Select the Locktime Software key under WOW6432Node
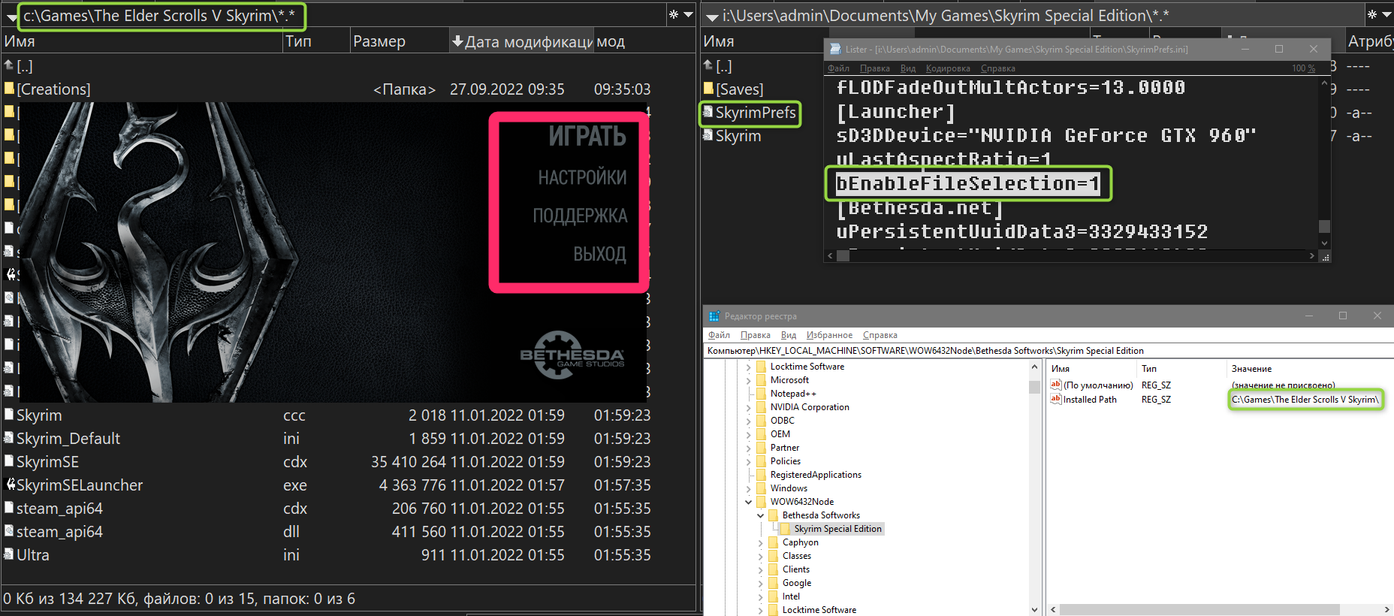 tap(819, 610)
